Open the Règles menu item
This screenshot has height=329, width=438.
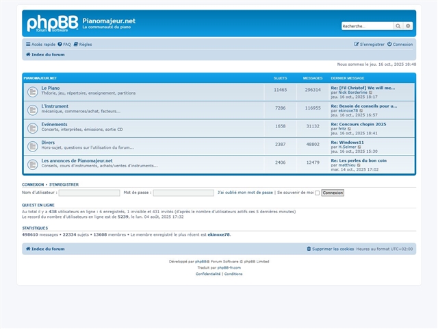(83, 44)
